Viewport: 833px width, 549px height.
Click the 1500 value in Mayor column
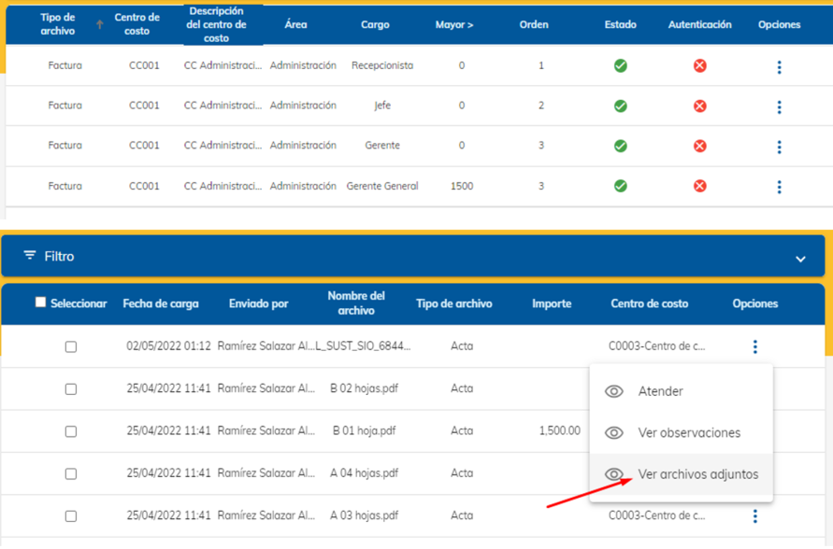[x=462, y=186]
